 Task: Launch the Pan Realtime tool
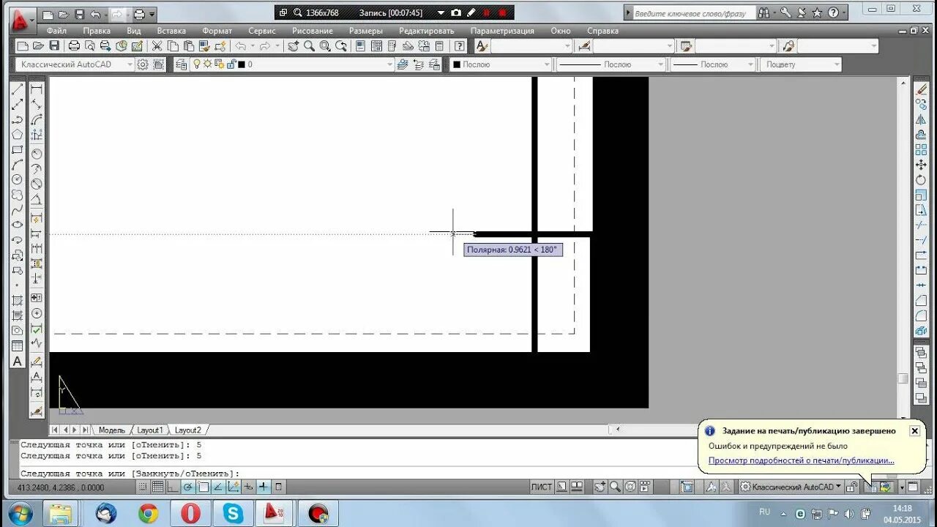(293, 45)
